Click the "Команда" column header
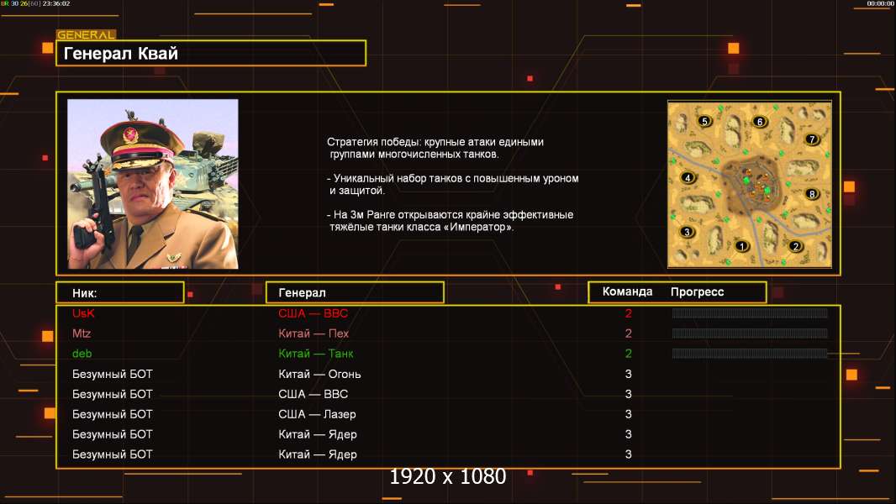 pos(627,291)
